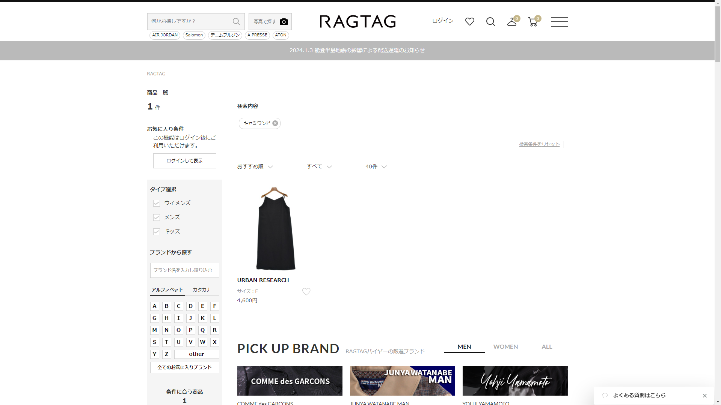Click the brand name filter input field
The image size is (721, 405).
pos(184,270)
